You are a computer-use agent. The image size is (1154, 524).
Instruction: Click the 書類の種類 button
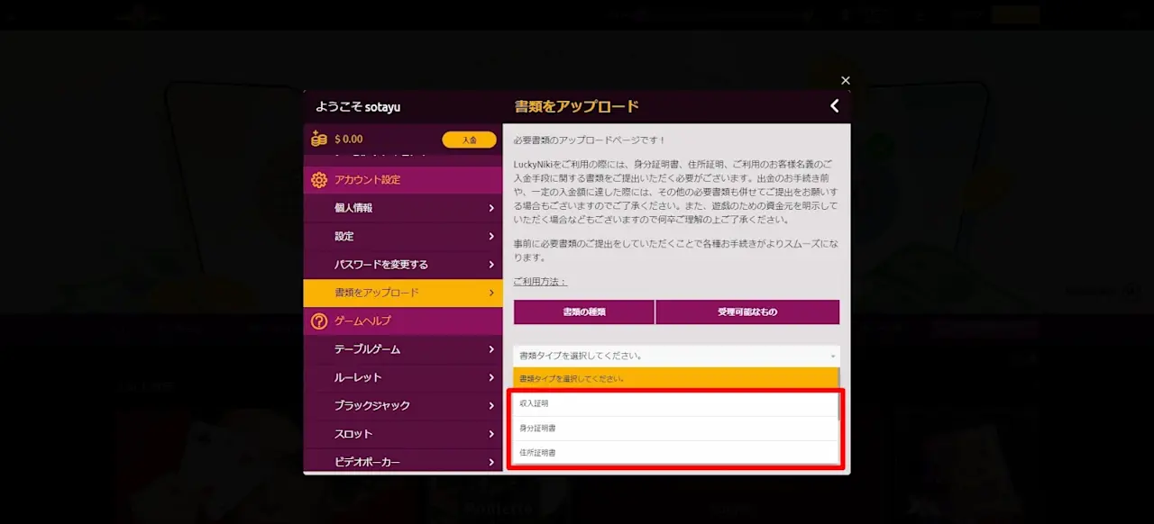[x=584, y=312]
